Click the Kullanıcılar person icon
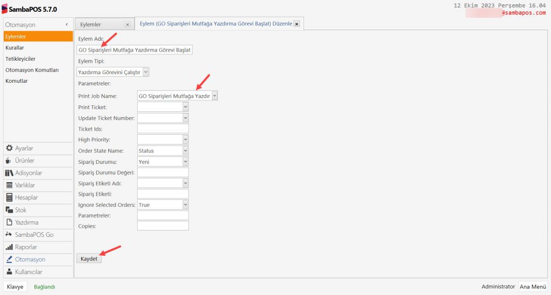The height and width of the screenshot is (295, 551). click(10, 272)
